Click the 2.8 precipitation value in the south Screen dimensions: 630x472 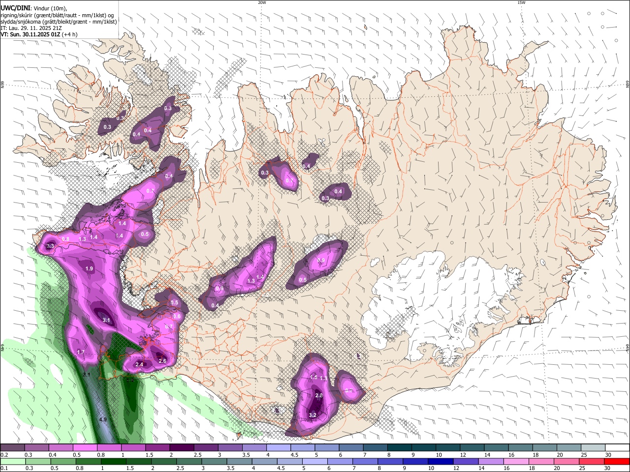click(x=318, y=395)
